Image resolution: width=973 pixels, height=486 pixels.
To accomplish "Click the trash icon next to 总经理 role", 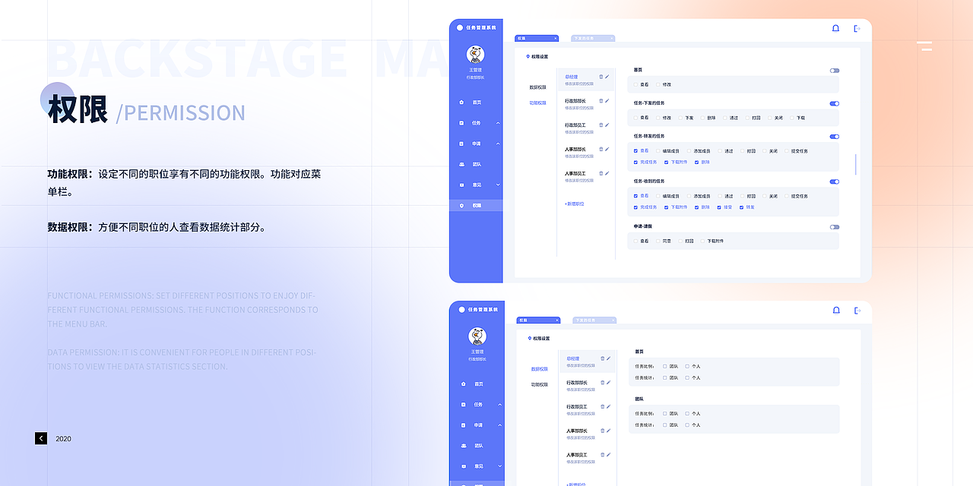I will pos(601,76).
